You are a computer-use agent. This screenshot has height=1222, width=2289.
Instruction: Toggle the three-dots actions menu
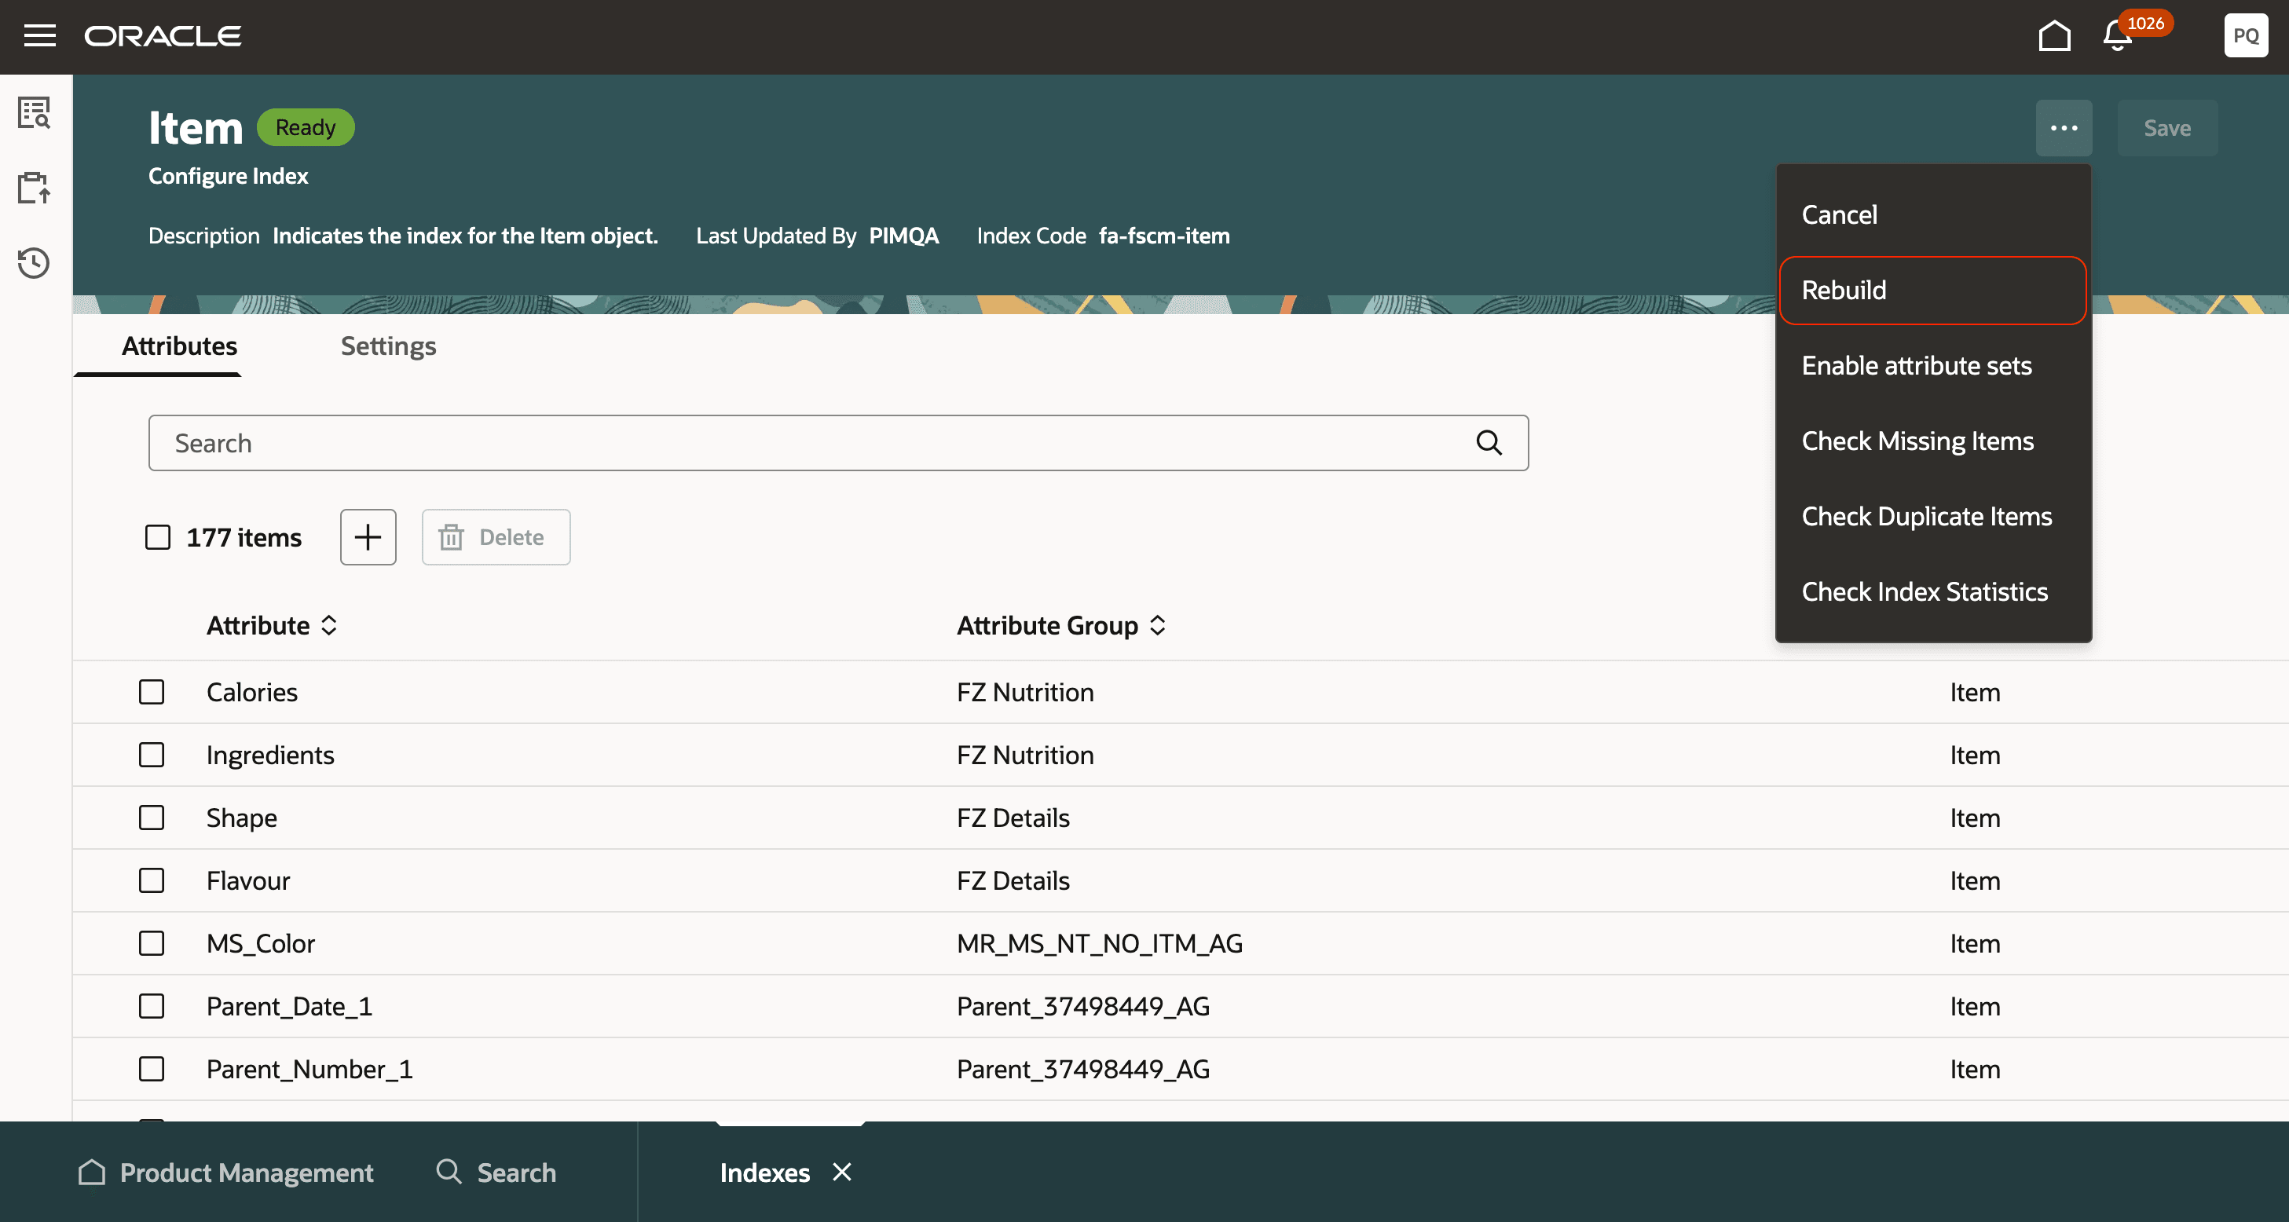(2064, 128)
